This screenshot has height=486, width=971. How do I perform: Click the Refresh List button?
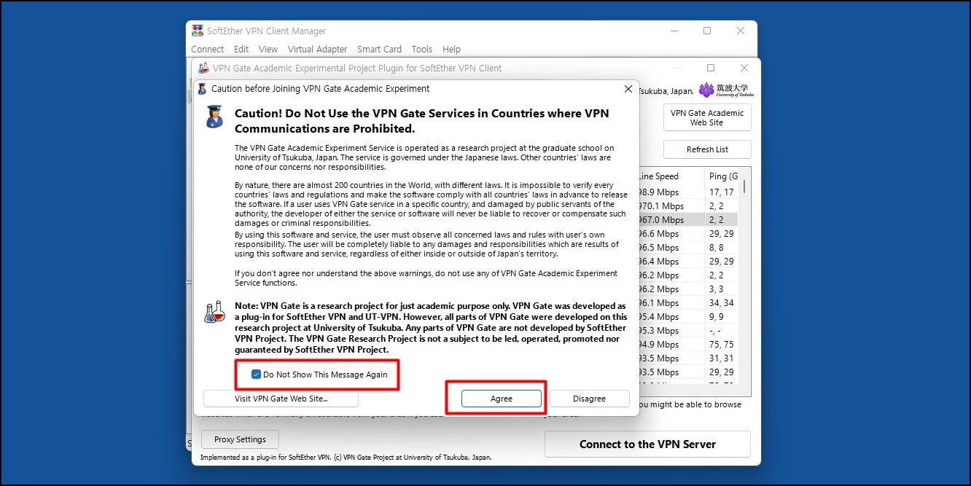point(707,149)
